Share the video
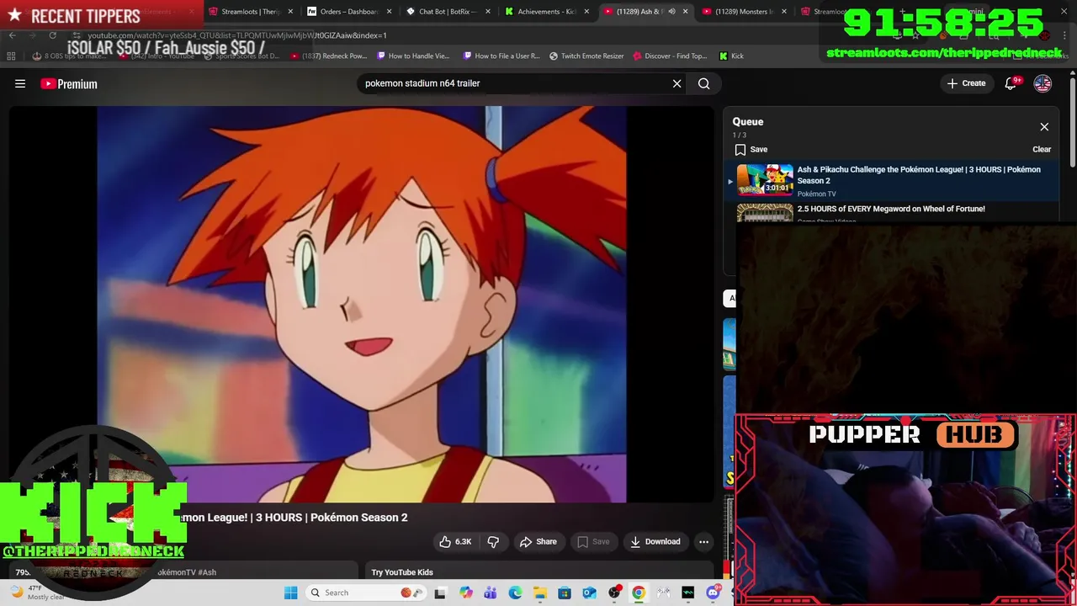1077x606 pixels. coord(538,541)
